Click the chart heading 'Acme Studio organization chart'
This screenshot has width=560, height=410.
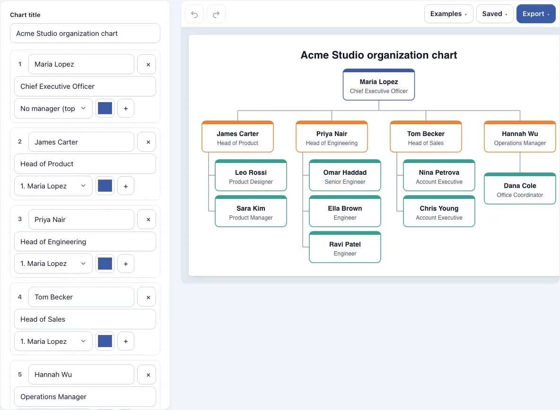pos(378,55)
